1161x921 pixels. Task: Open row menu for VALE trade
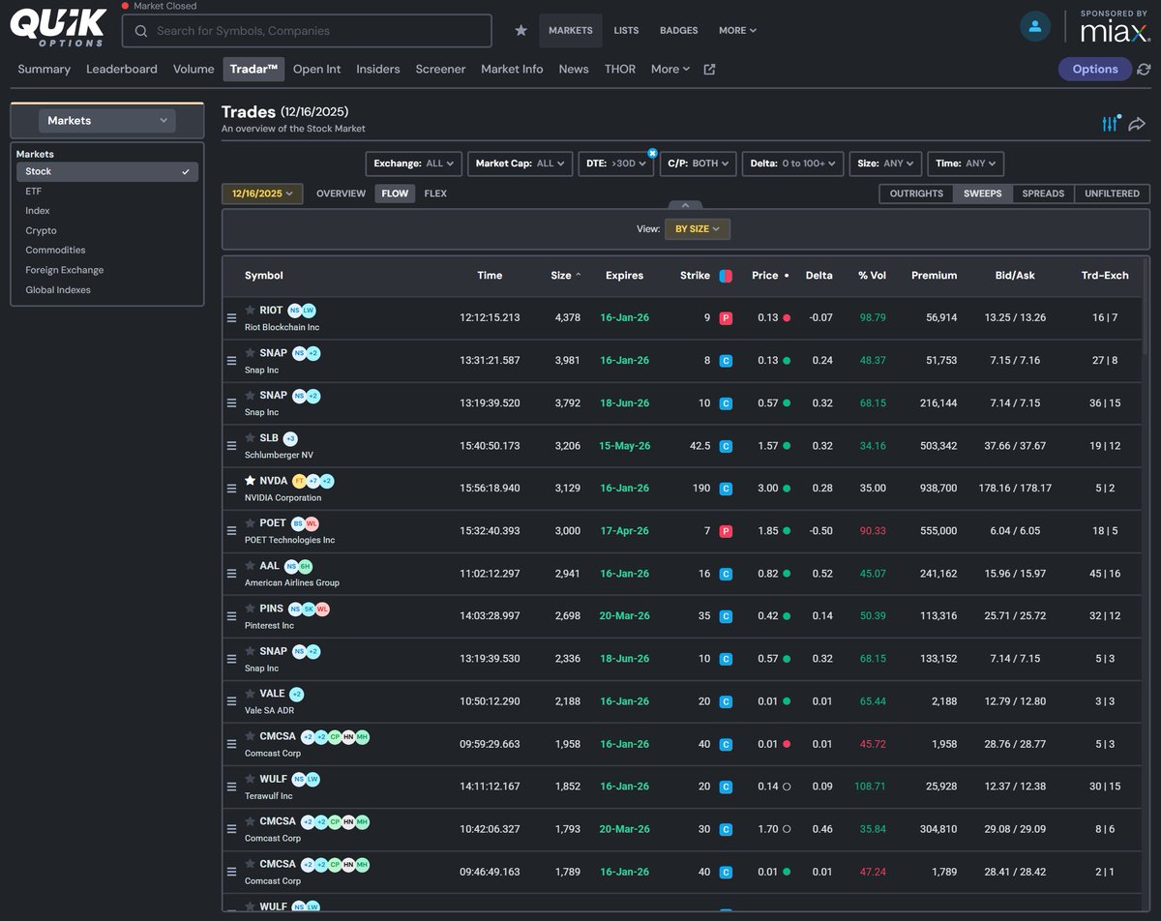[x=231, y=701]
